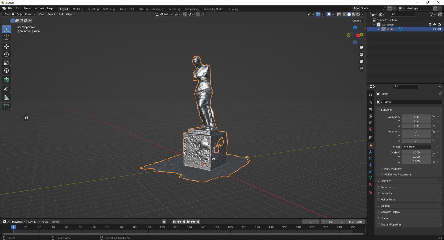
Task: Toggle X-ray display in the viewport header
Action: [x=339, y=14]
